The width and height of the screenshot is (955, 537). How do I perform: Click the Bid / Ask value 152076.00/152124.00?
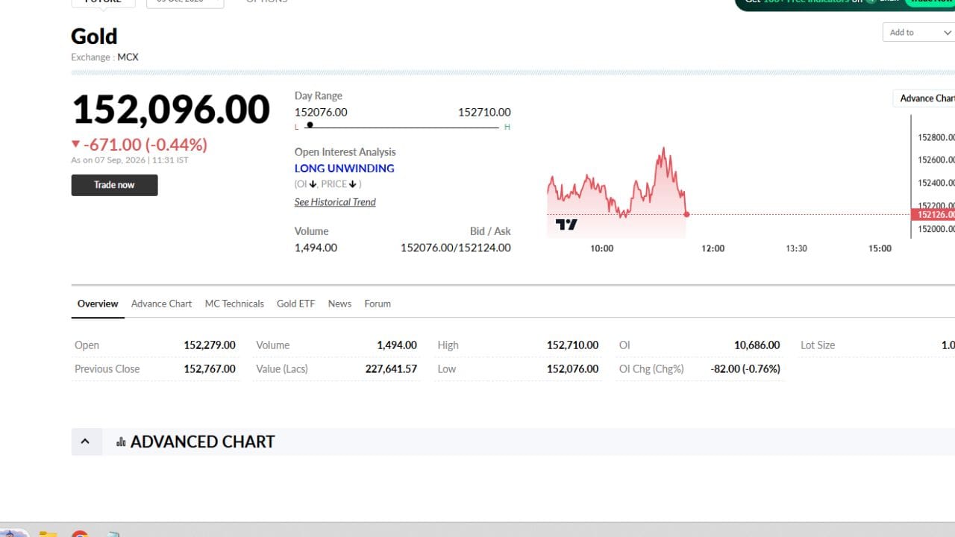(x=456, y=248)
